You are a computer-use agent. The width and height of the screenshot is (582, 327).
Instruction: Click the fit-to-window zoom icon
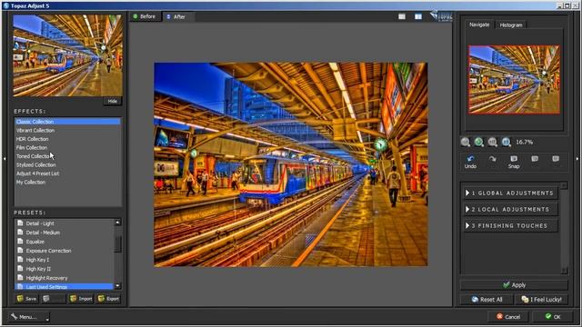click(x=493, y=142)
